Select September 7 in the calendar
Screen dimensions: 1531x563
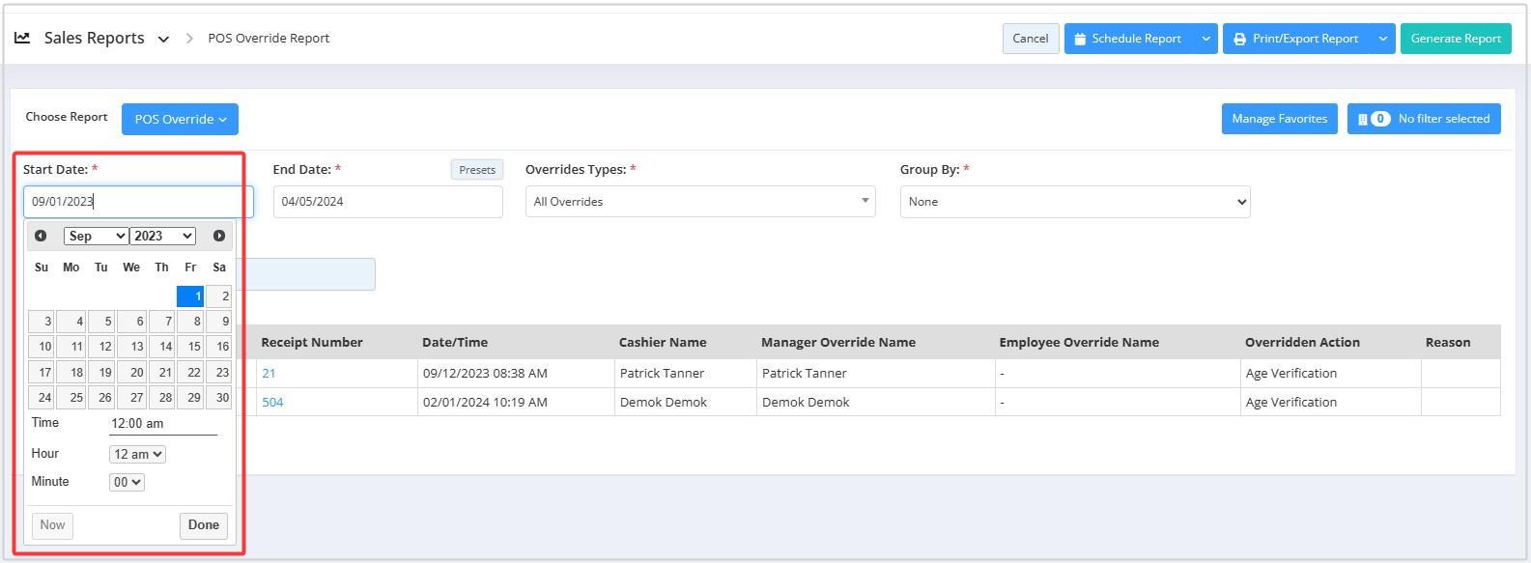[161, 322]
